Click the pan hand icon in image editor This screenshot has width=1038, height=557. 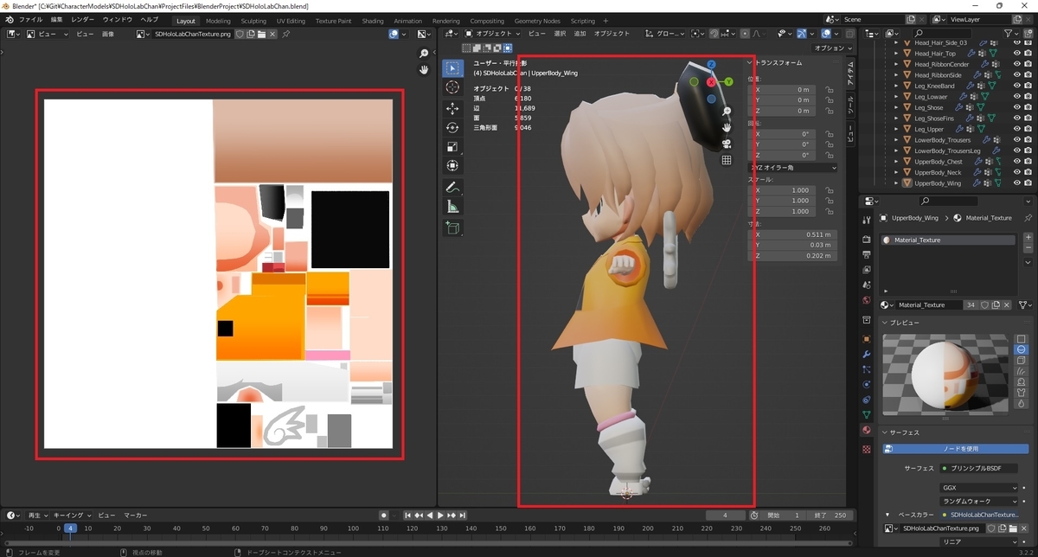424,70
